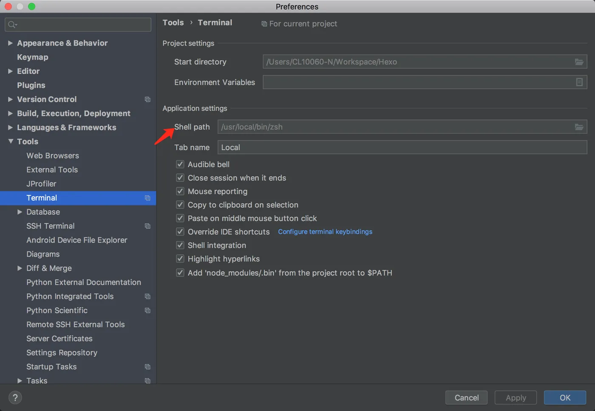Select Startup Tasks in the sidebar
The width and height of the screenshot is (595, 411).
click(x=51, y=367)
